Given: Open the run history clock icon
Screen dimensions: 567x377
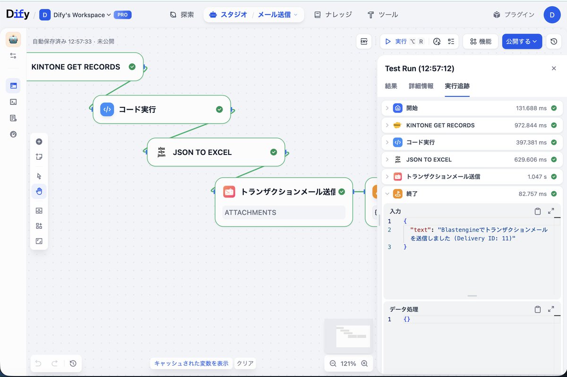Looking at the screenshot, I should [x=437, y=42].
